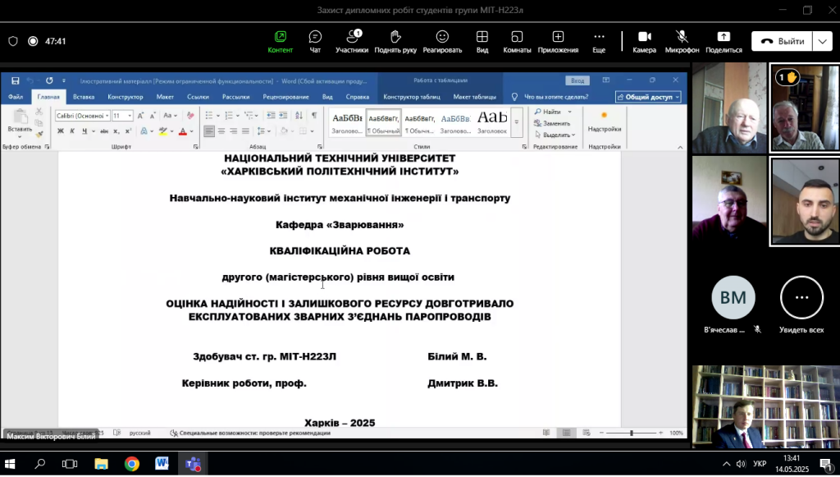This screenshot has height=477, width=840.
Task: Toggle Поднять руку raise hand
Action: click(x=395, y=41)
